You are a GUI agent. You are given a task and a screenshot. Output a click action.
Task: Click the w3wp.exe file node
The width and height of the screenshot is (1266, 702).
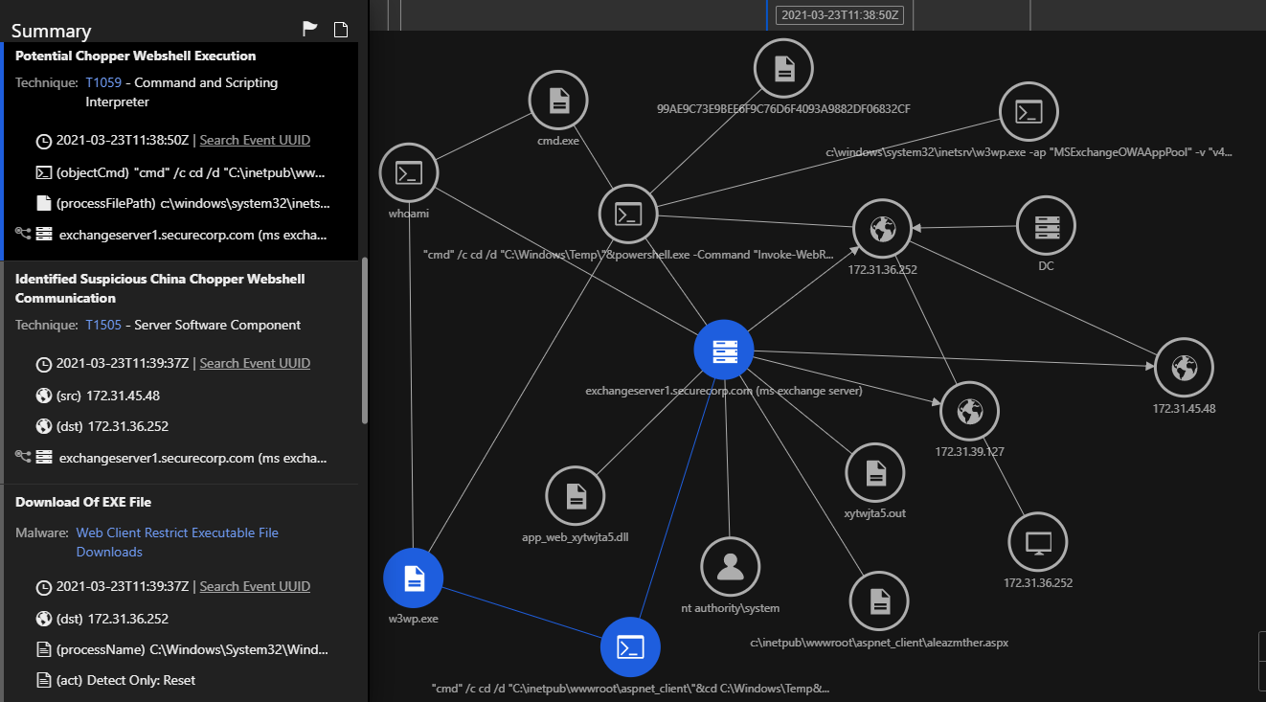coord(413,578)
